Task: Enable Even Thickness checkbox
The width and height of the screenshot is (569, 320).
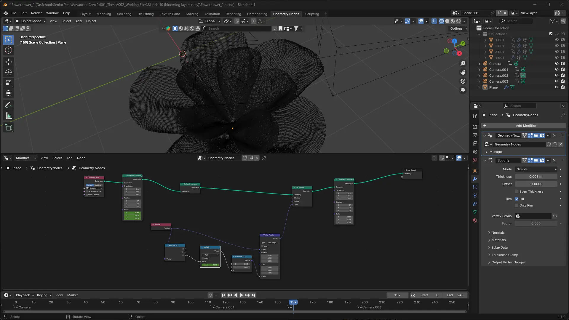Action: click(517, 191)
